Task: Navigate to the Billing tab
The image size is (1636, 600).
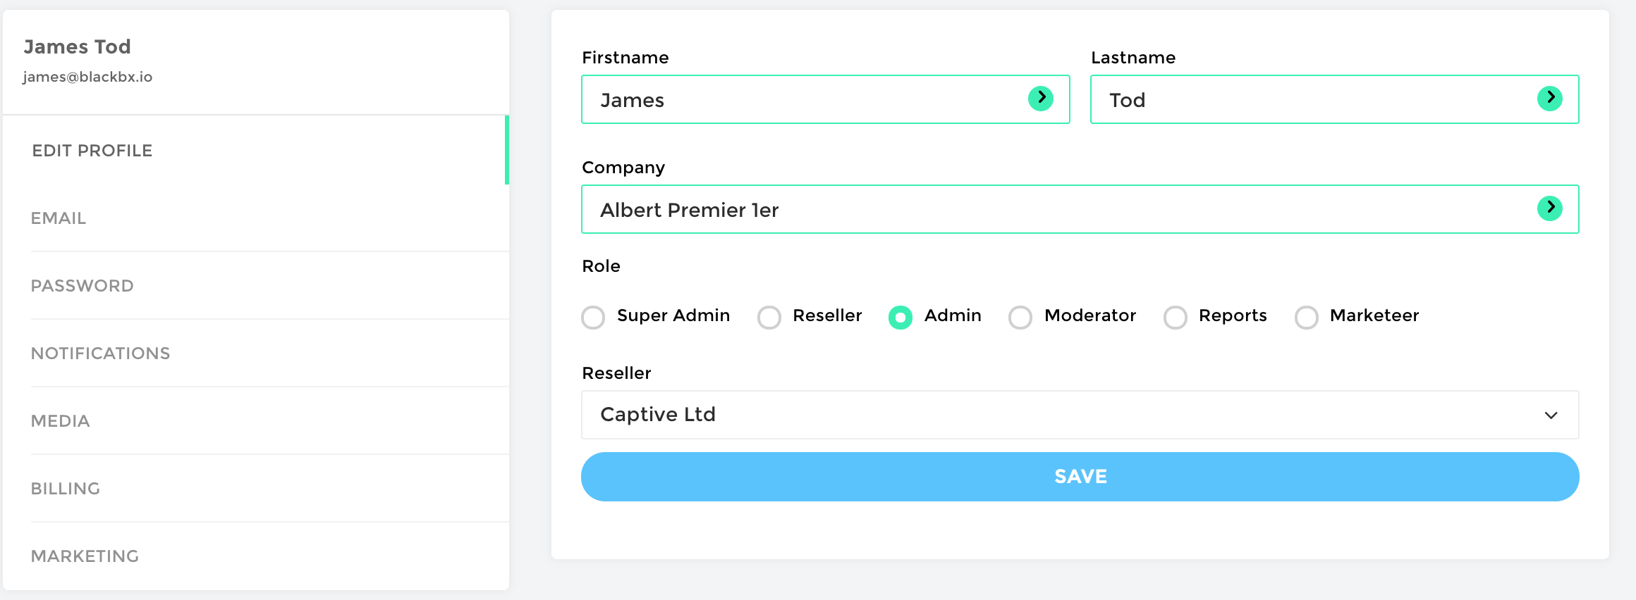Action: coord(66,489)
